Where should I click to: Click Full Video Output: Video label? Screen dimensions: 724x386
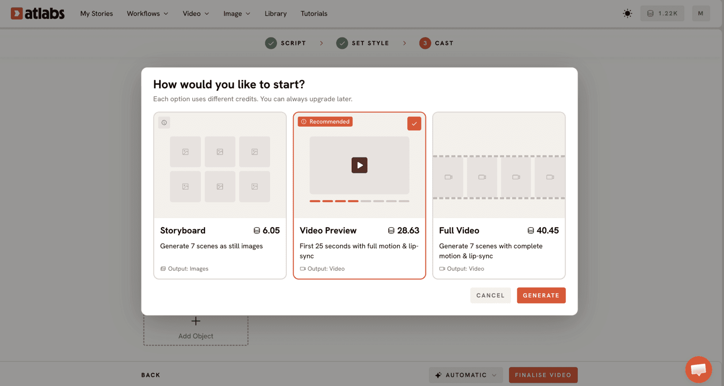[462, 269]
